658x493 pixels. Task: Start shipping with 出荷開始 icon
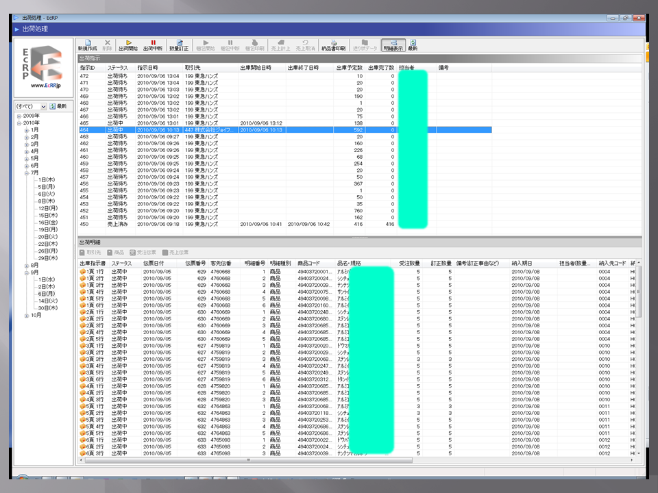127,45
